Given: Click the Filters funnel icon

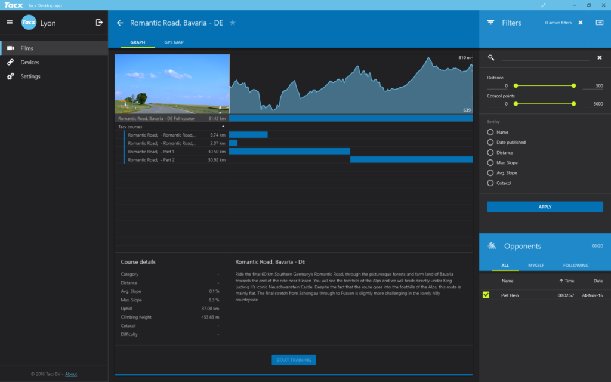Looking at the screenshot, I should click(x=490, y=23).
